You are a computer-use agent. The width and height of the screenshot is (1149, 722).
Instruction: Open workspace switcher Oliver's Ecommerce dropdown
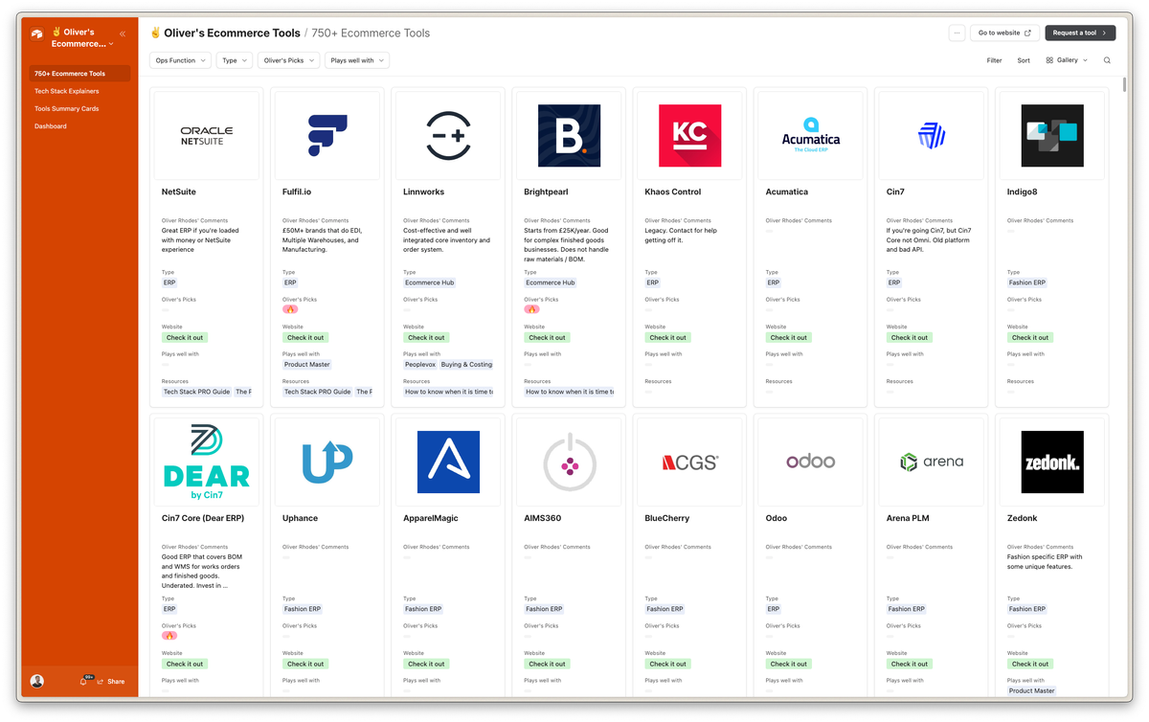coord(82,37)
